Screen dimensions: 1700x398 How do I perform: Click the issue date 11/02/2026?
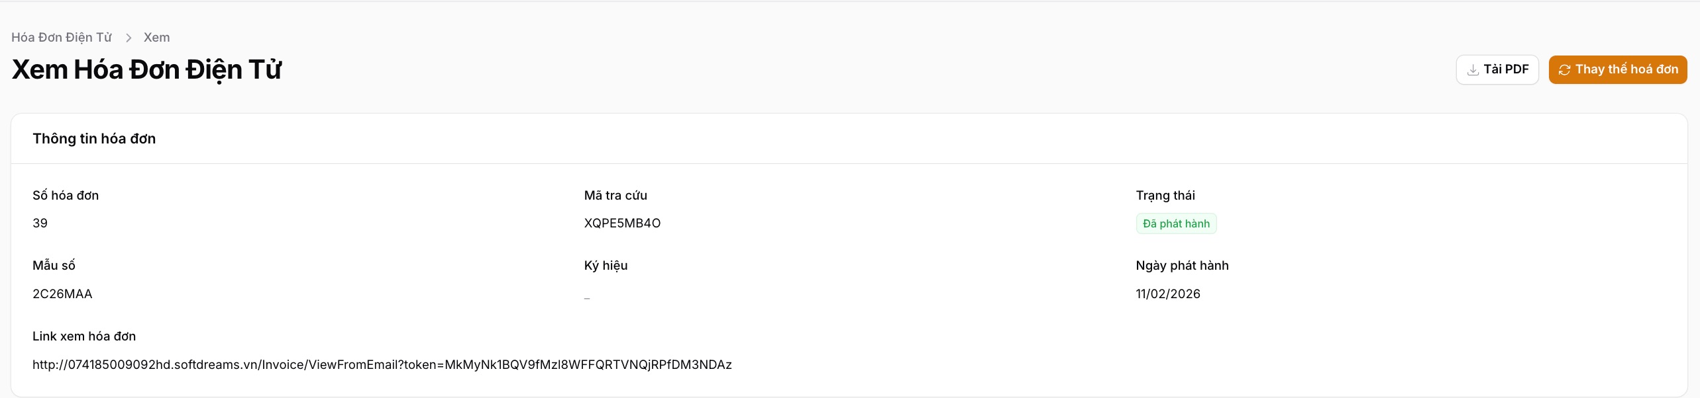coord(1167,294)
